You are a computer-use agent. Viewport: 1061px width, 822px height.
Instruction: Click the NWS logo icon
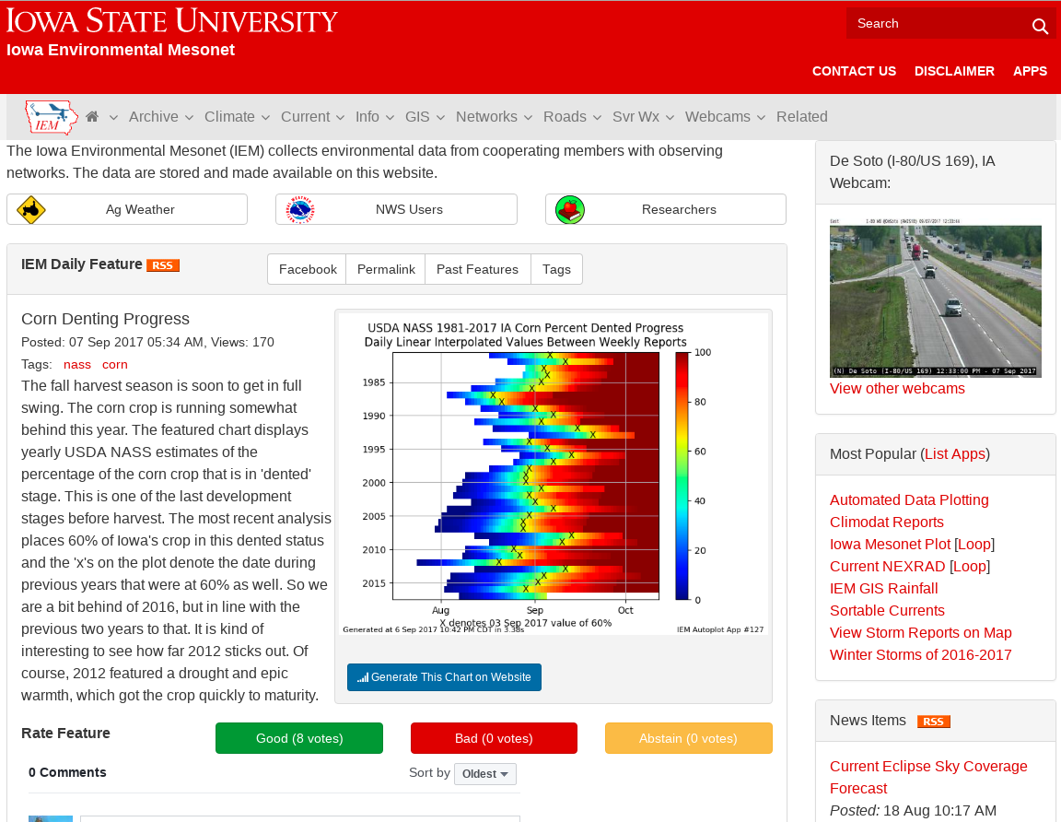tap(299, 210)
